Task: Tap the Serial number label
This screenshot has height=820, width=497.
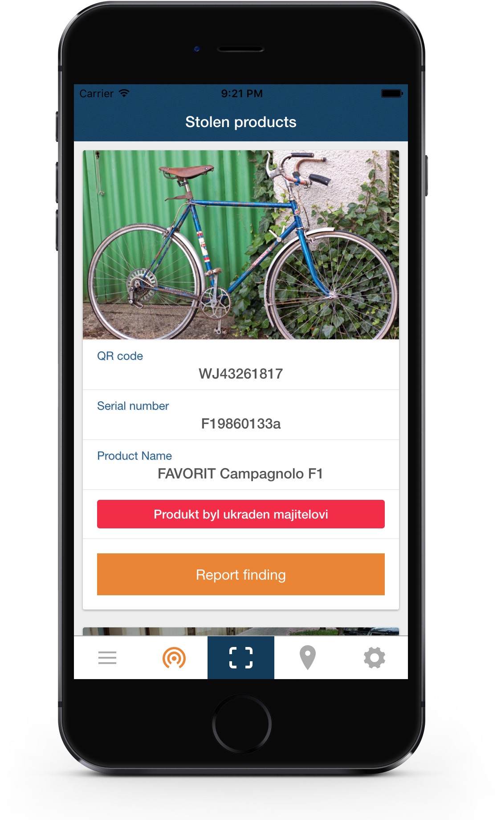Action: point(133,406)
